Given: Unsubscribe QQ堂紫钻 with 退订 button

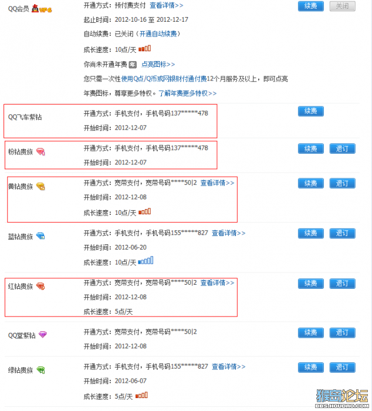Looking at the screenshot, I should pyautogui.click(x=343, y=333).
